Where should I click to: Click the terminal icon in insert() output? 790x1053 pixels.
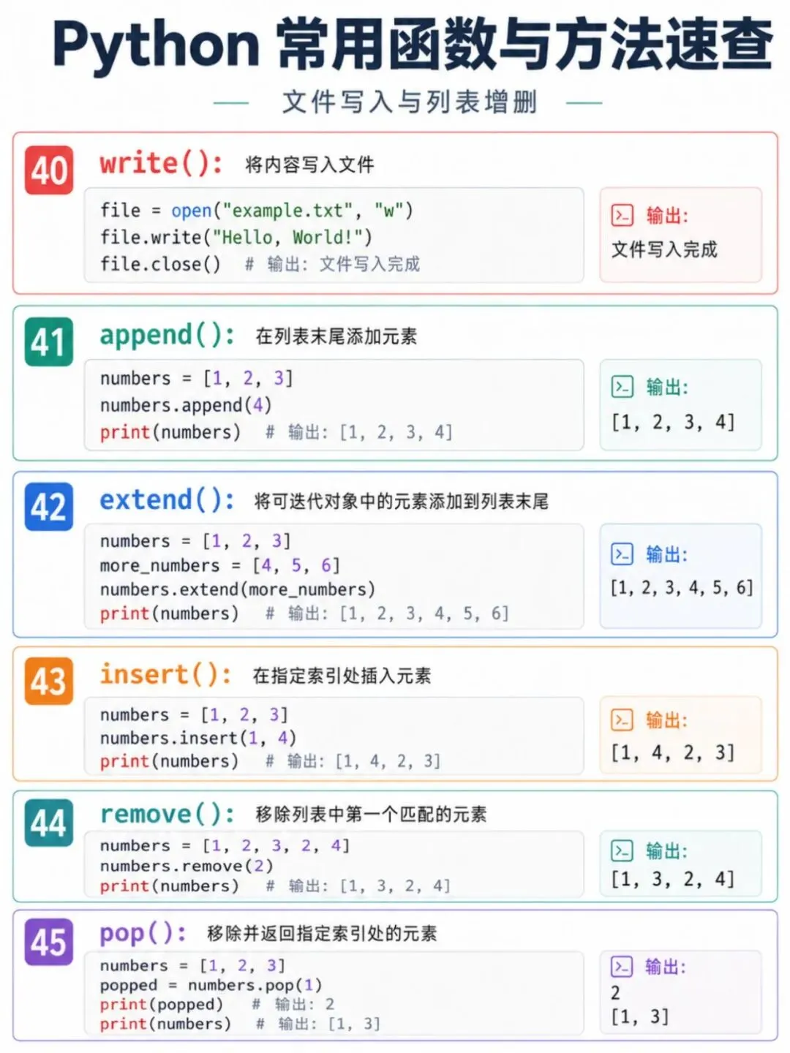622,720
